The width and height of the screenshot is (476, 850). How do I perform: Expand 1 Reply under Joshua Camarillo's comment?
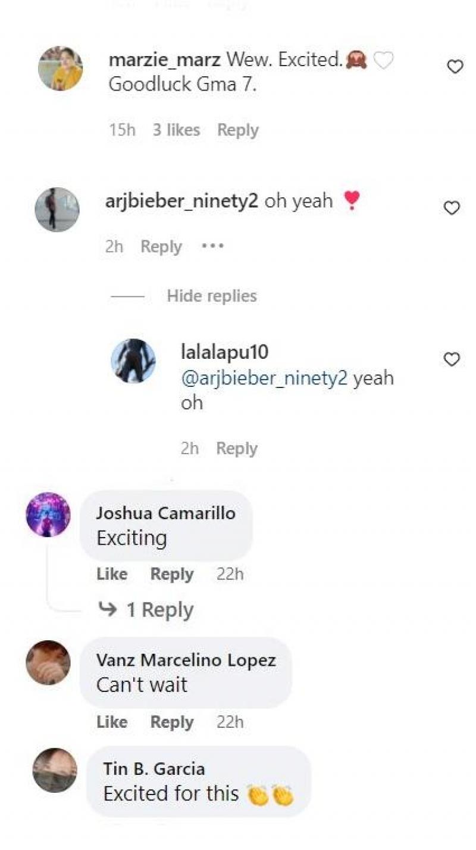pyautogui.click(x=159, y=610)
